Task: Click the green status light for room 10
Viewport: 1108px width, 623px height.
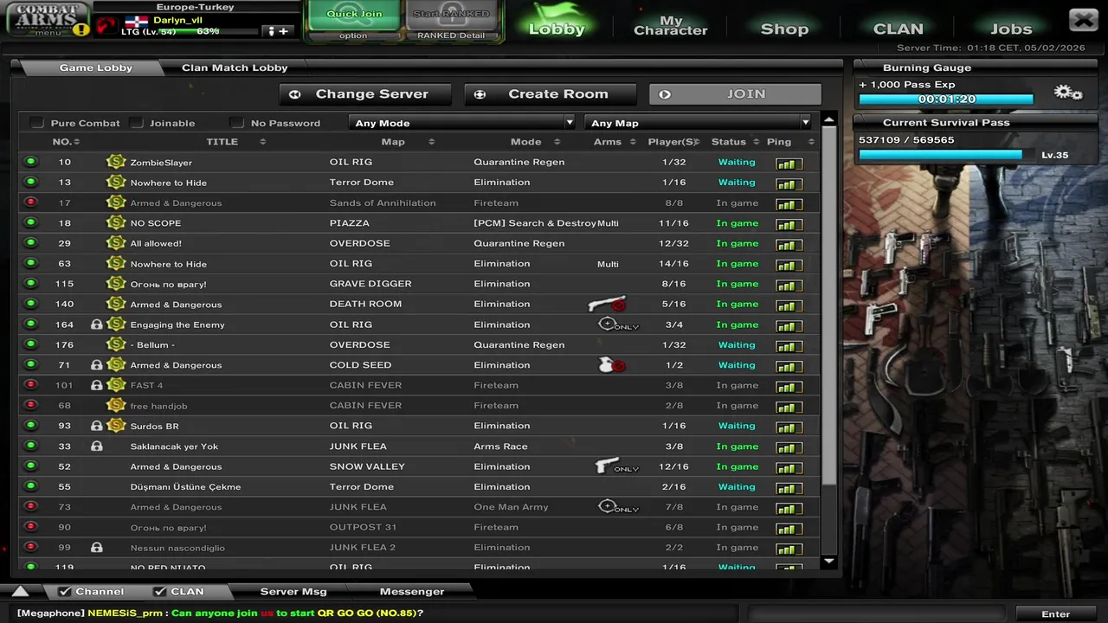Action: pyautogui.click(x=31, y=162)
